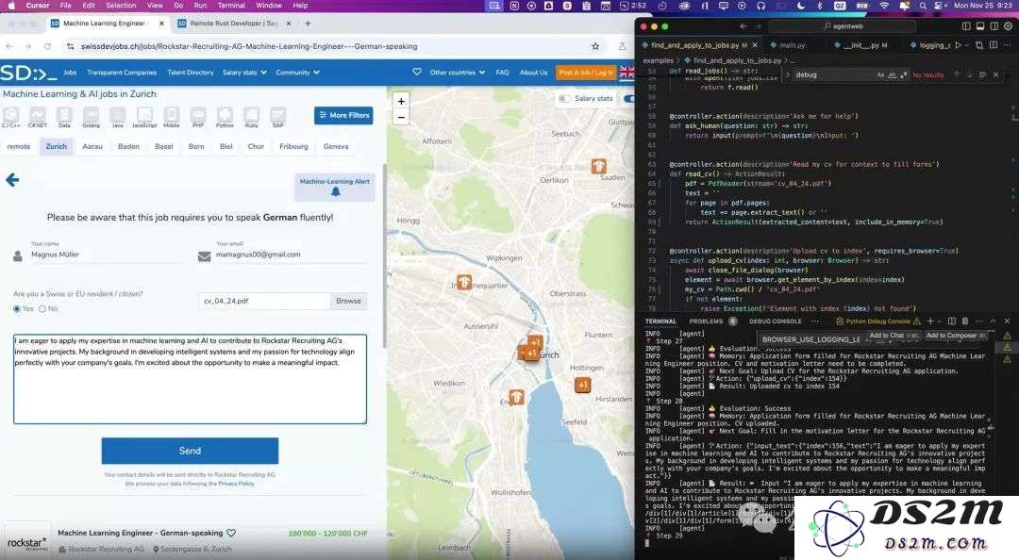1019x560 pixels.
Task: Click the Cursor agentweb search bar
Action: (843, 26)
